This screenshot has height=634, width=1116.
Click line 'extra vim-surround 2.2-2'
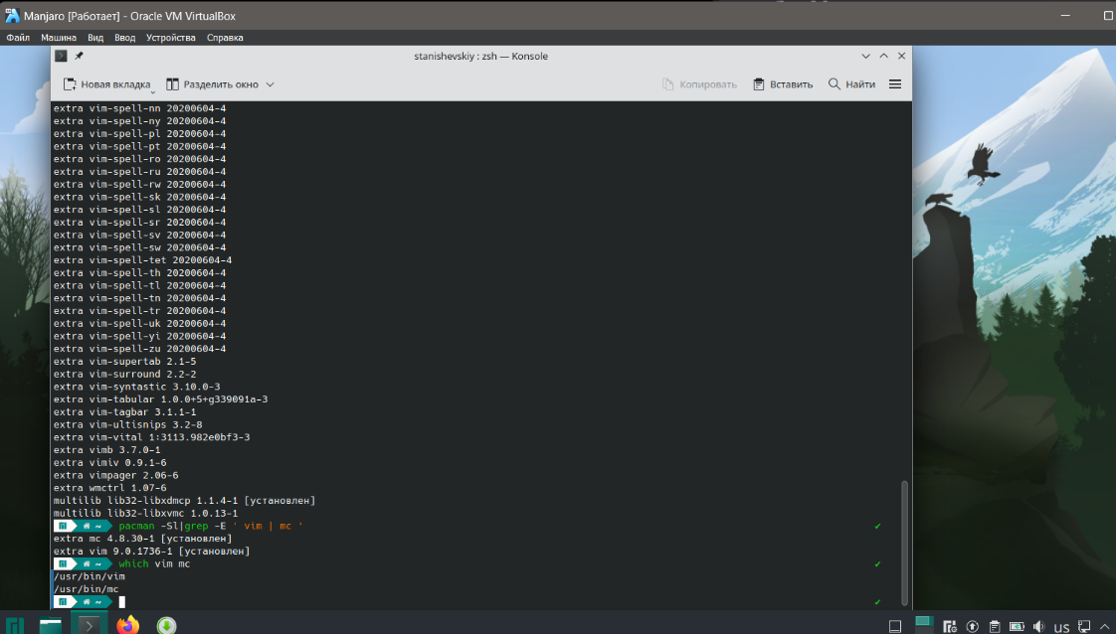point(124,374)
